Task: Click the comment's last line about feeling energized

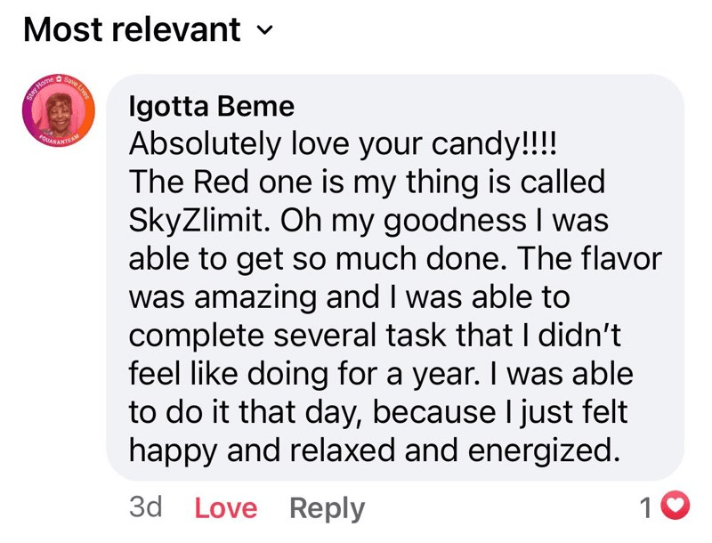Action: (x=373, y=450)
